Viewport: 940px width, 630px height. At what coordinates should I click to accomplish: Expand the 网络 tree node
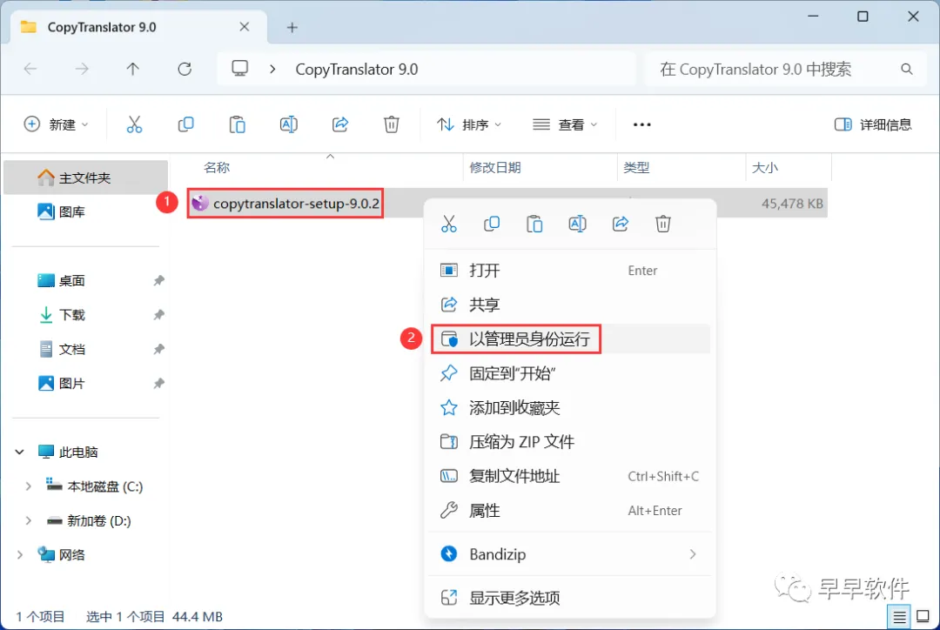20,554
